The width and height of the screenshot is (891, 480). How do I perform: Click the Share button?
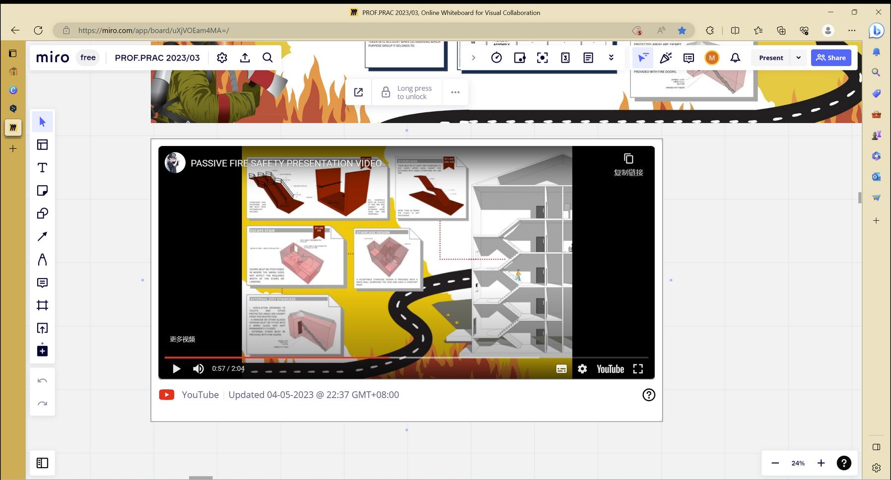831,58
